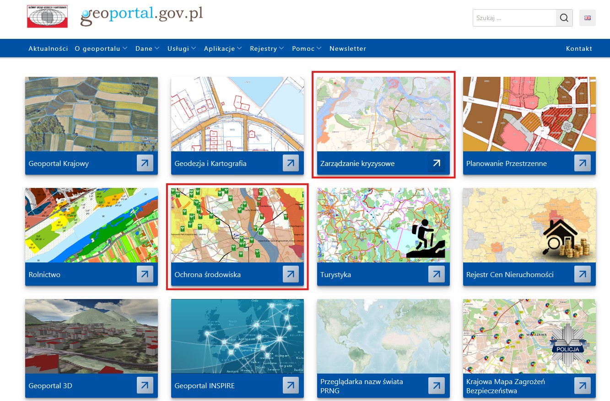The image size is (610, 401).
Task: Open Ochrona środowiska arrow icon
Action: pyautogui.click(x=291, y=274)
